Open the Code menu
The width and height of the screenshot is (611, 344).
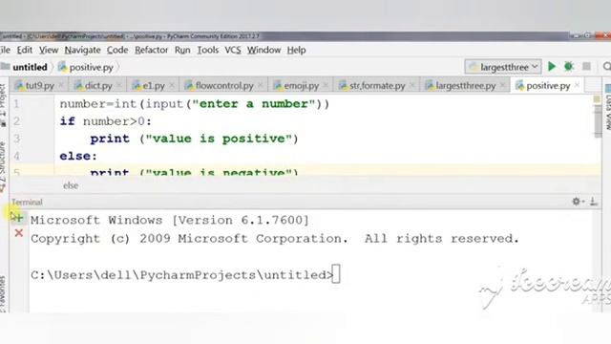click(117, 51)
